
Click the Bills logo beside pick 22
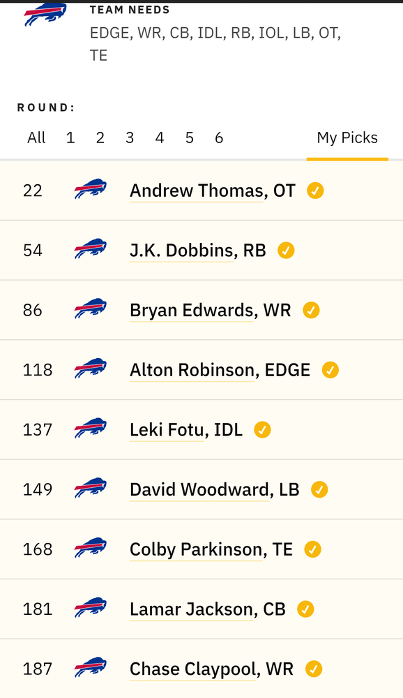91,188
